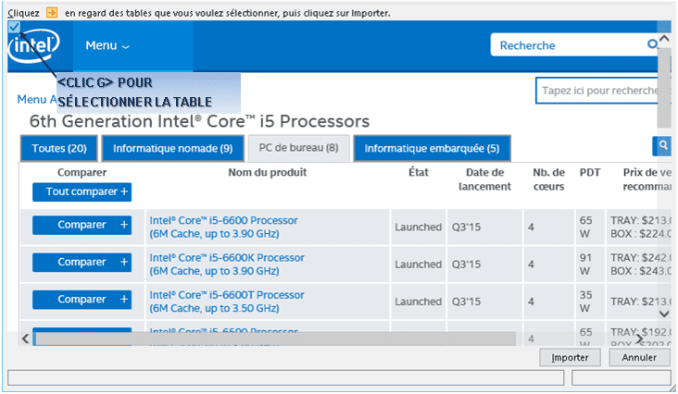The height and width of the screenshot is (394, 678).
Task: Click the PDT column header
Action: 590,172
